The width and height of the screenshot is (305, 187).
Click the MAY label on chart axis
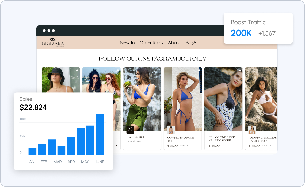[x=85, y=162]
